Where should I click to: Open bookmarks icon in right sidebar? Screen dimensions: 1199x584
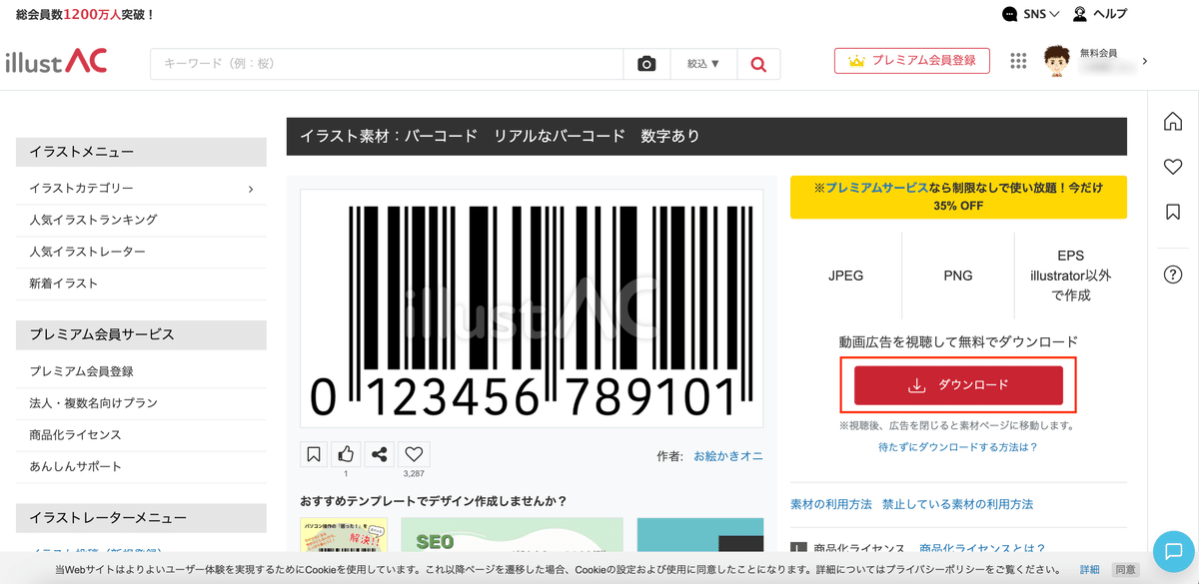[x=1173, y=212]
